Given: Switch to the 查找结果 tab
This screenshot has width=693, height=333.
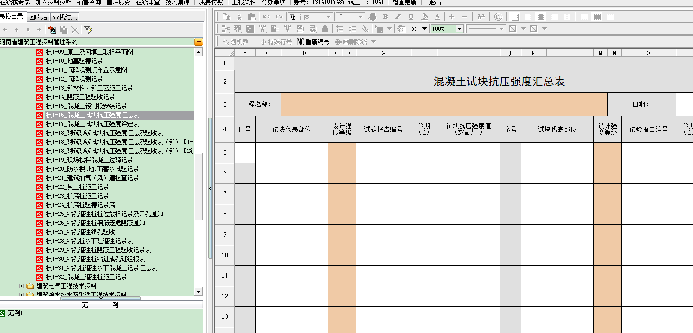Looking at the screenshot, I should point(65,17).
